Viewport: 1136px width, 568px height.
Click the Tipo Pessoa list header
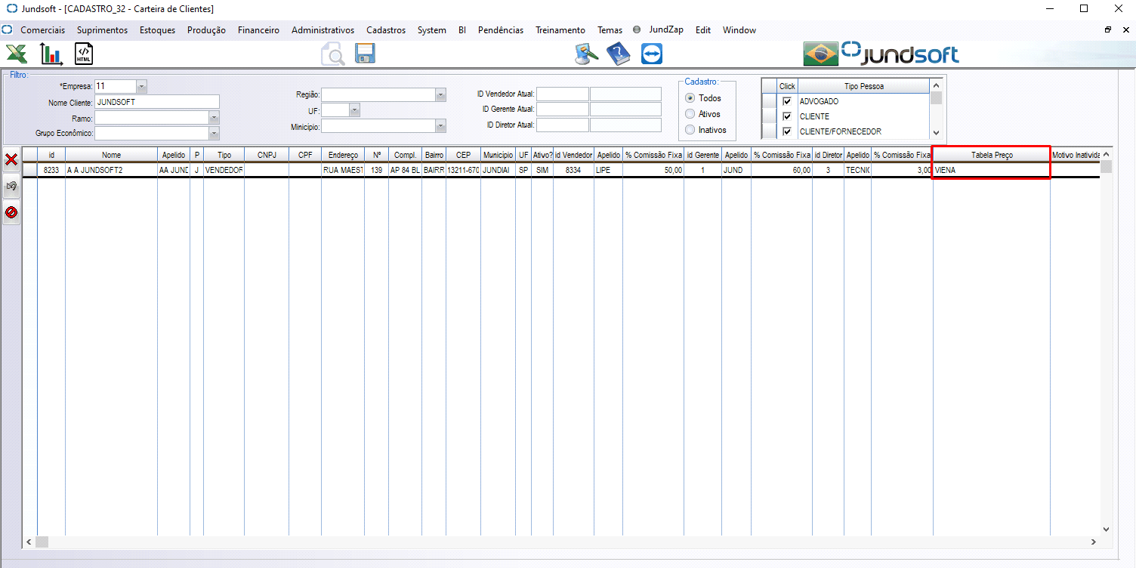(x=863, y=86)
